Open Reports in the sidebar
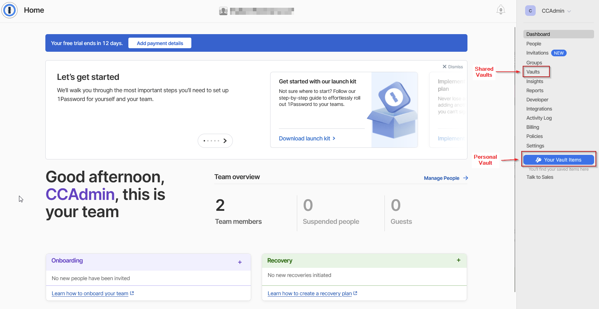 [x=535, y=90]
